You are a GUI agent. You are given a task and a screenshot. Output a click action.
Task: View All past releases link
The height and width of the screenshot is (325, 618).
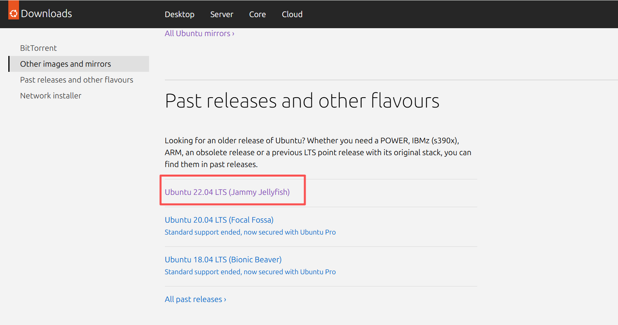pos(195,299)
